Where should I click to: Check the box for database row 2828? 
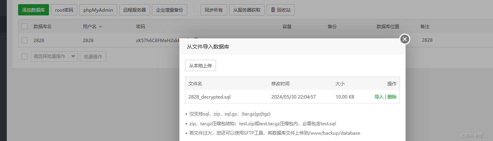click(x=24, y=40)
